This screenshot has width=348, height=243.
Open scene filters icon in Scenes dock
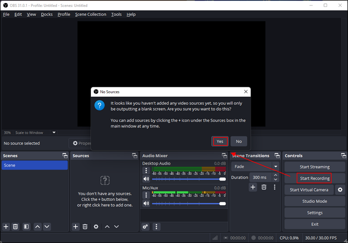point(26,227)
